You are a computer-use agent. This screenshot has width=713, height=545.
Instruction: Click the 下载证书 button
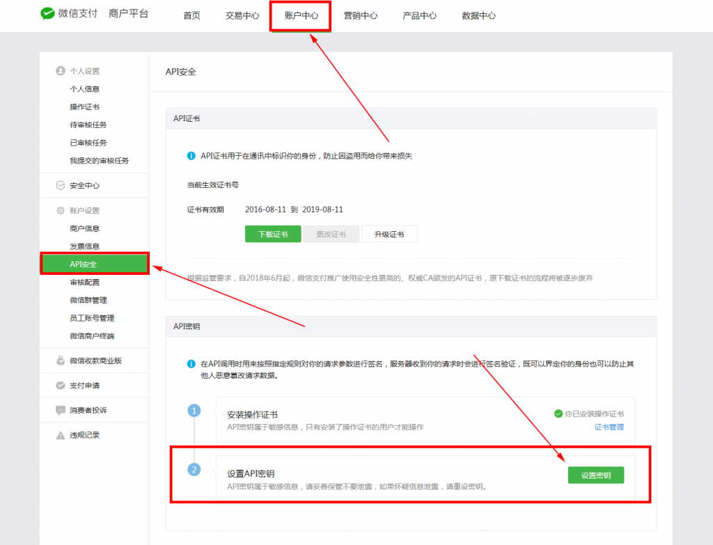pyautogui.click(x=273, y=234)
